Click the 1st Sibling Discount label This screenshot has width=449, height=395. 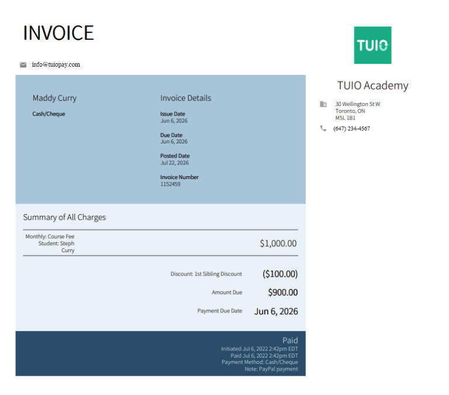(218, 274)
